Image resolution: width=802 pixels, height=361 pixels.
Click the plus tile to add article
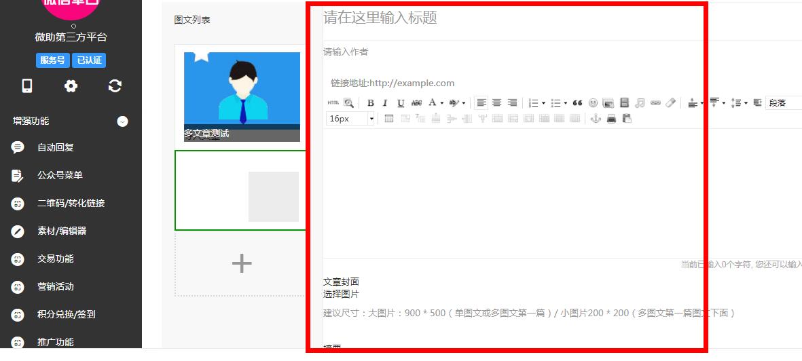coord(242,263)
